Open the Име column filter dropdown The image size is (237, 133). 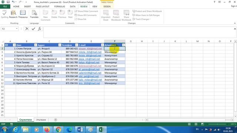[36, 45]
